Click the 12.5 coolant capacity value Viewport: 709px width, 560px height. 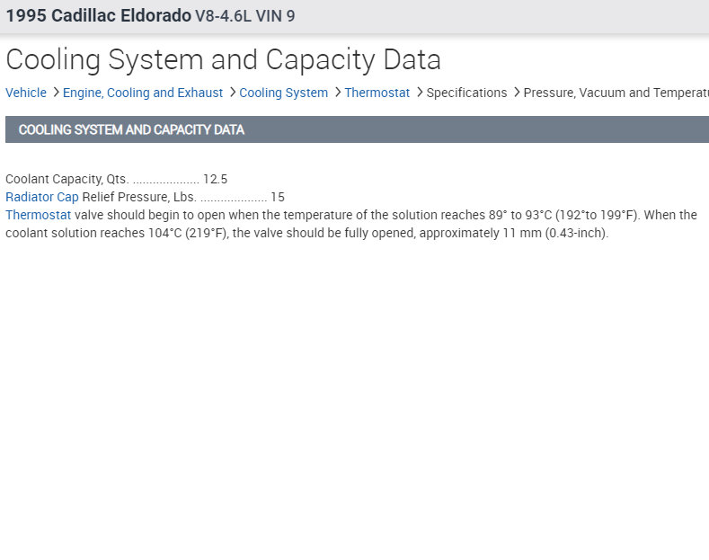pyautogui.click(x=215, y=179)
